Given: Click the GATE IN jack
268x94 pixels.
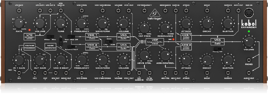Looking at the screenshot, I should (x=176, y=11).
